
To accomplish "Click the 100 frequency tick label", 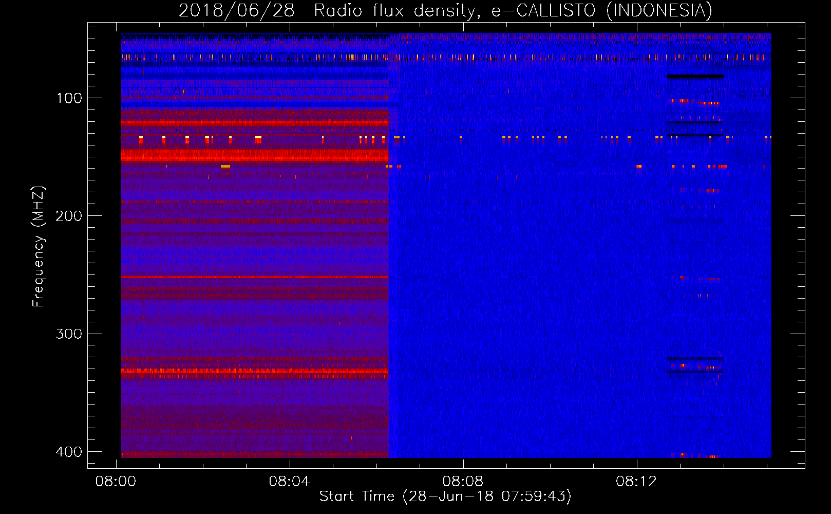I will tap(69, 98).
